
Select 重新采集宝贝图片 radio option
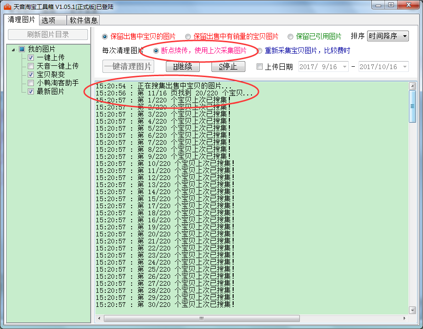259,51
